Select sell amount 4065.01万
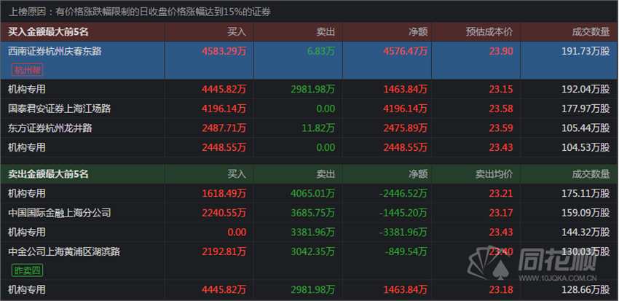Viewport: 619px width, 301px height. (313, 193)
